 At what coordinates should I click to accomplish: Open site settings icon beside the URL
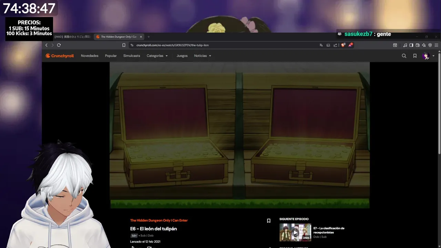[x=132, y=45]
